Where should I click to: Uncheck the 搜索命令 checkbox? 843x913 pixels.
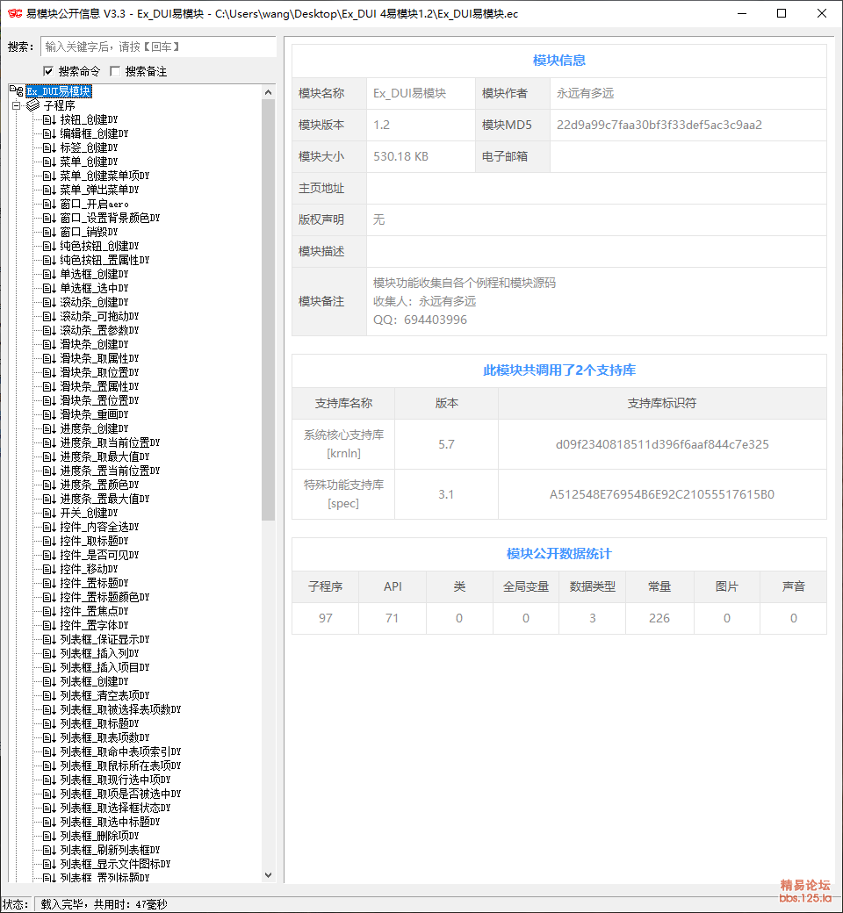point(48,71)
